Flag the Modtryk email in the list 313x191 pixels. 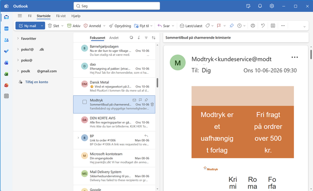tap(140, 100)
